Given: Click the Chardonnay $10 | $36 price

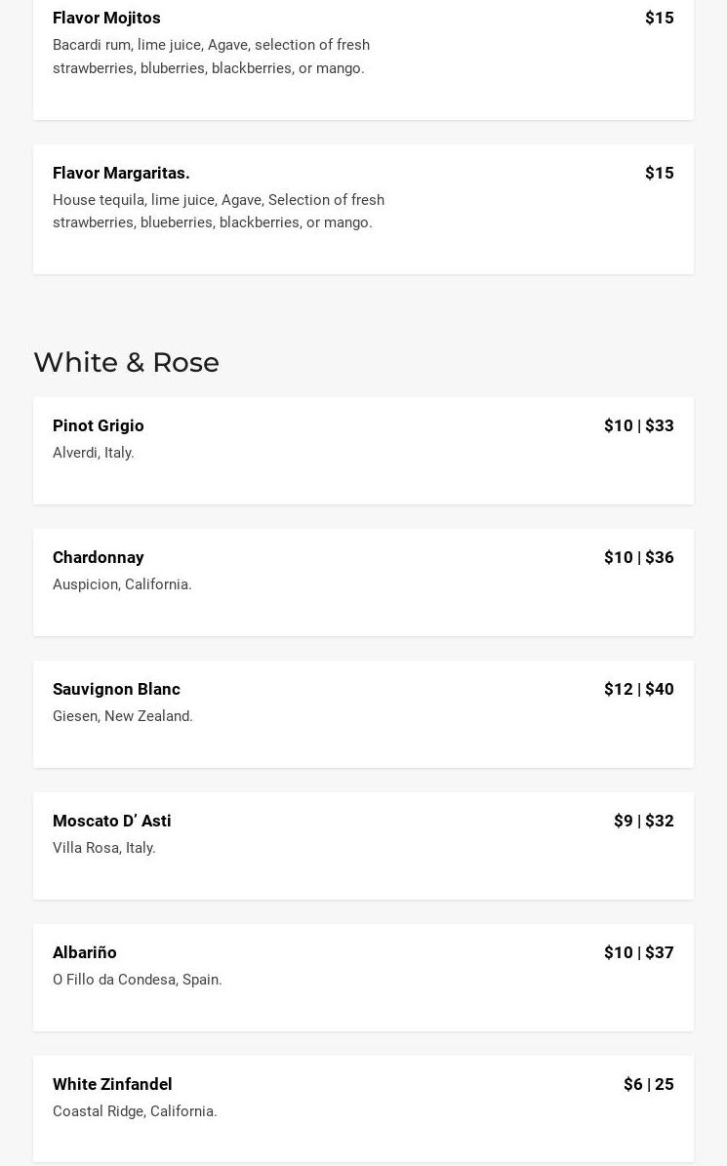Looking at the screenshot, I should click(x=638, y=557).
